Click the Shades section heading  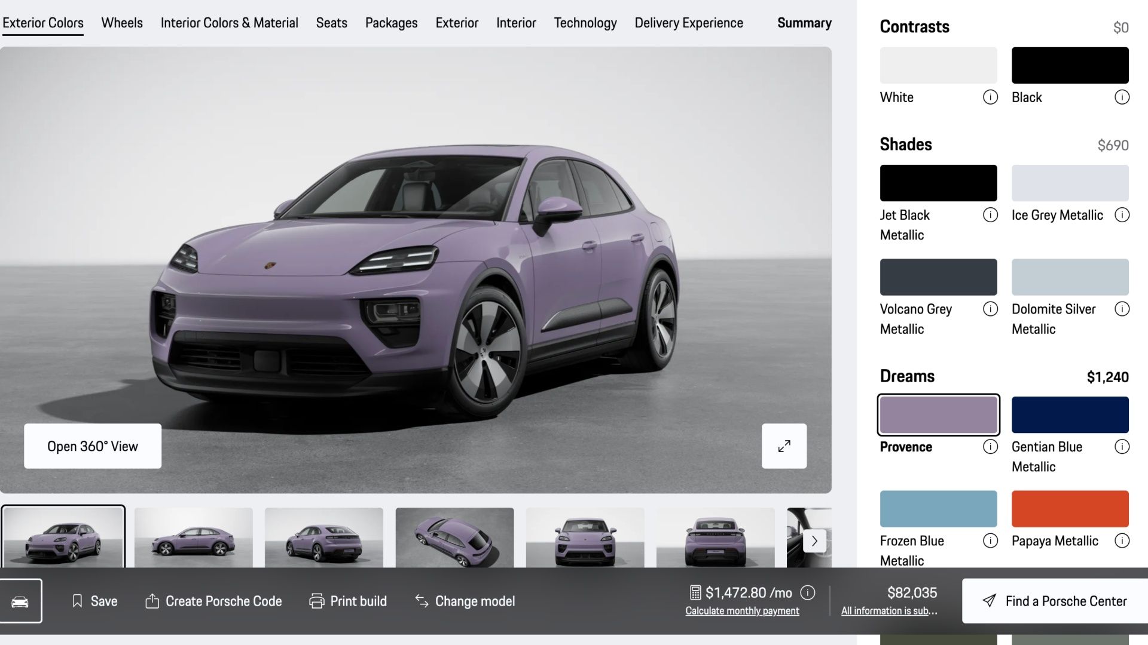pyautogui.click(x=906, y=145)
